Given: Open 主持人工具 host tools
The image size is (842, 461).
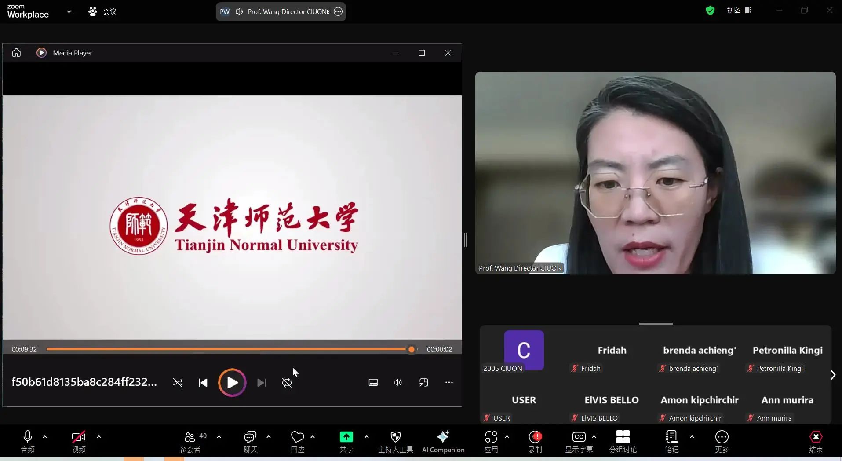Looking at the screenshot, I should [x=396, y=442].
